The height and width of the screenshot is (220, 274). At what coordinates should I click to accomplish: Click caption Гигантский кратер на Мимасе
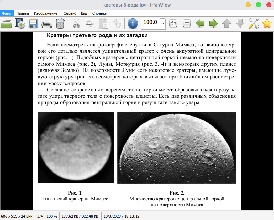click(x=75, y=199)
